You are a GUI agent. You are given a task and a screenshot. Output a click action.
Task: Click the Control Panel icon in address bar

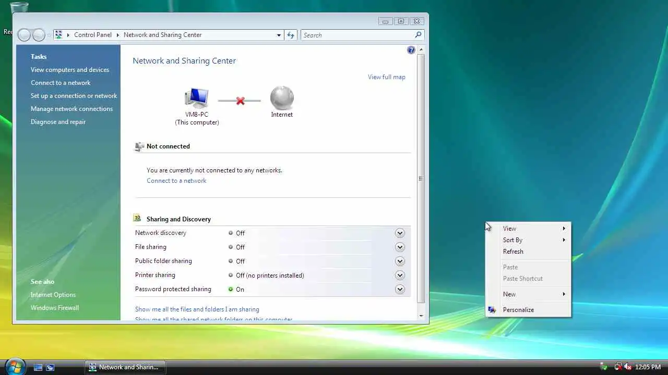click(x=59, y=35)
